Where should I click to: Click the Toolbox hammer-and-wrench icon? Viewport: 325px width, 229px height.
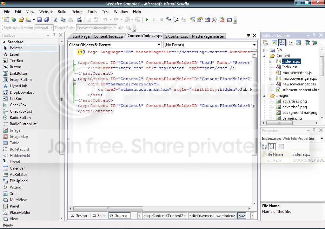[x=214, y=20]
